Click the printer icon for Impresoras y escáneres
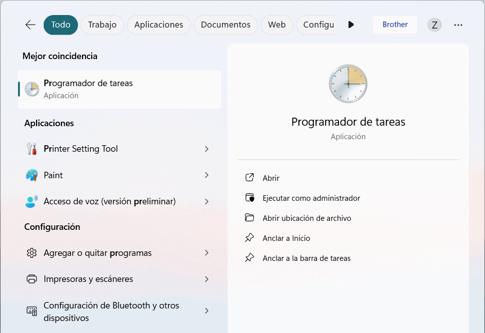Viewport: 485px width, 333px height. 31,279
